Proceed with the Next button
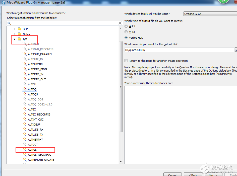Screen dimensions: 237x176 (213, 174)
